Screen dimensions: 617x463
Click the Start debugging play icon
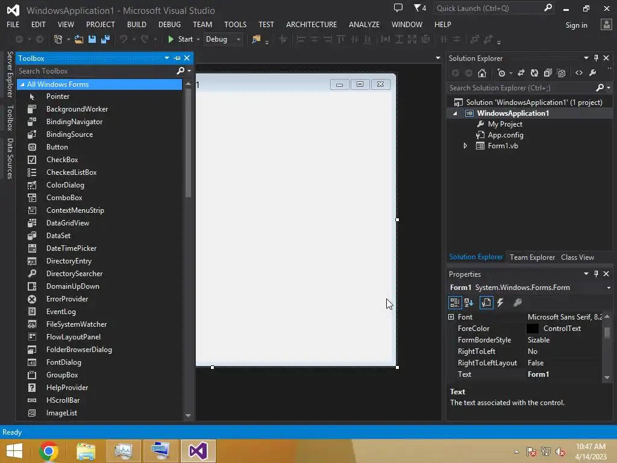coord(171,39)
